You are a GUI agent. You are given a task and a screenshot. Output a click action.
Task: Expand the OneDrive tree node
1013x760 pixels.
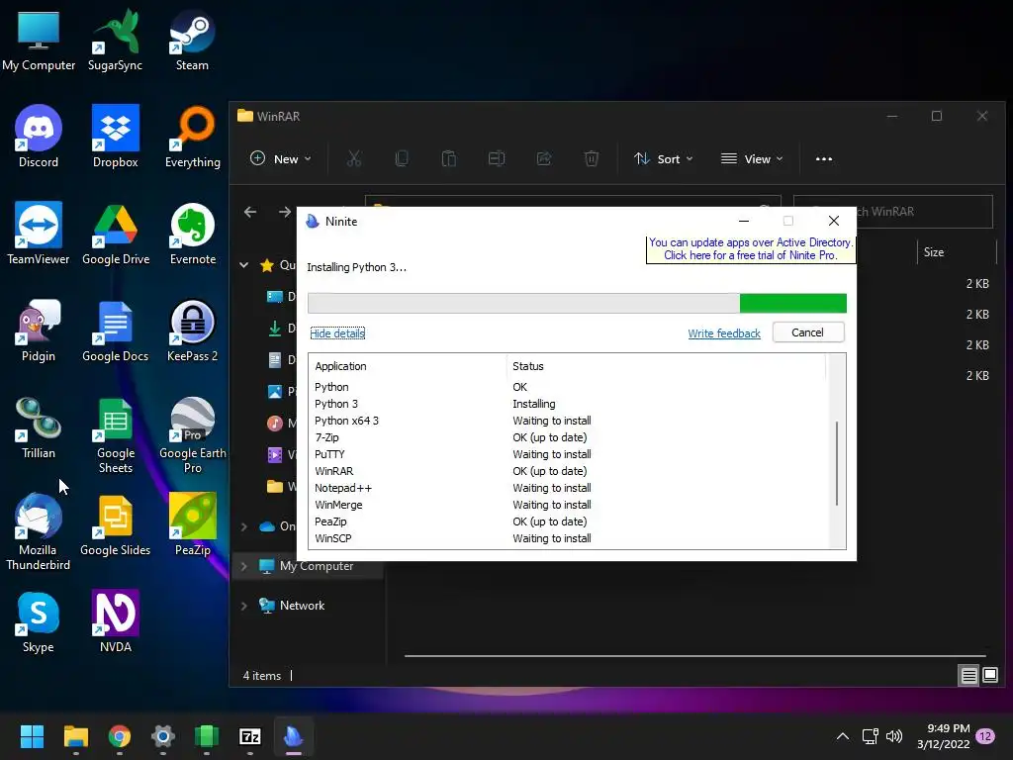pos(244,526)
